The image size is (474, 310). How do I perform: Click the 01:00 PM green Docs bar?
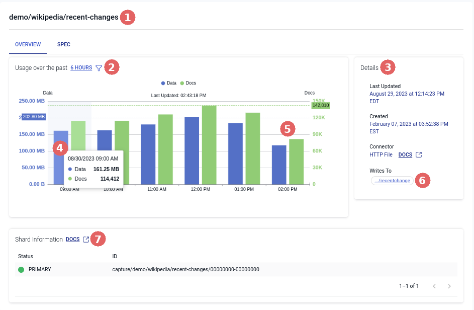(x=253, y=148)
